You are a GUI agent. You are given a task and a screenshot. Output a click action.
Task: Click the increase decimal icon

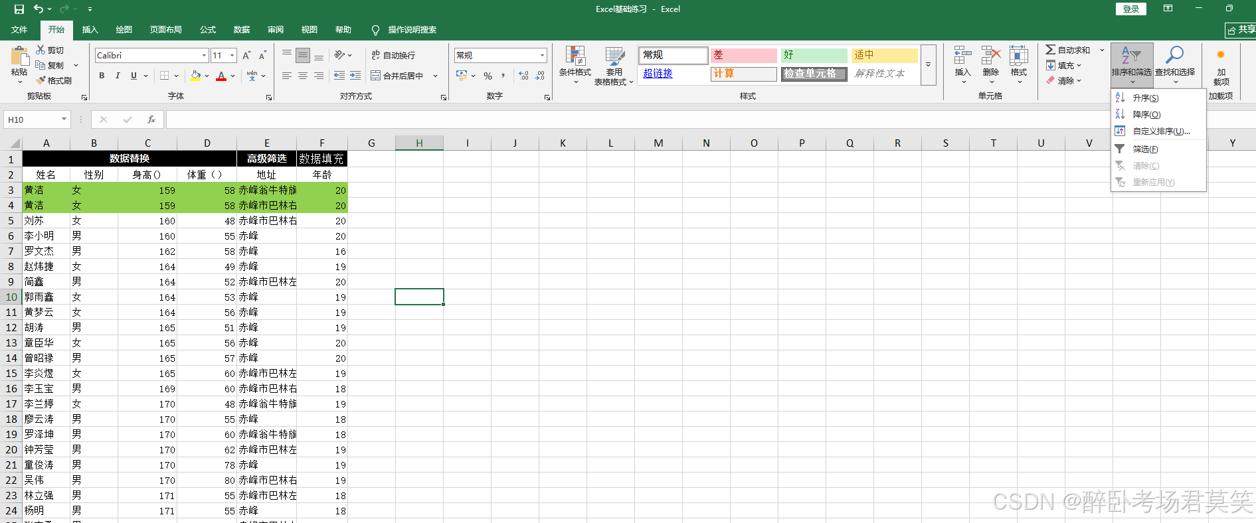[524, 76]
